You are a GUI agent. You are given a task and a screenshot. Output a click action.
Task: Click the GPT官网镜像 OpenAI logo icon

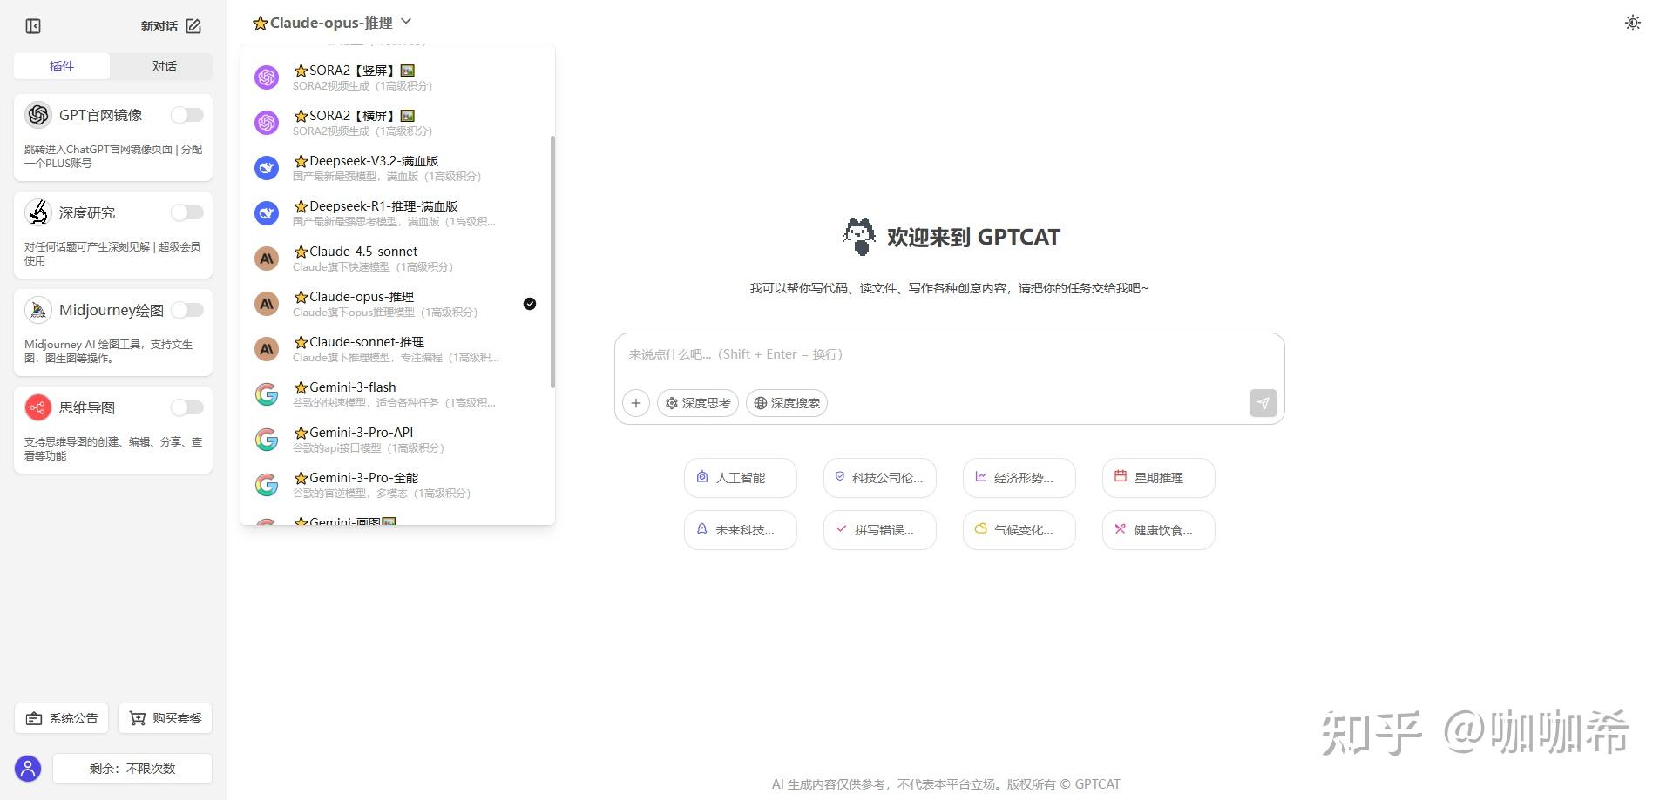pyautogui.click(x=38, y=115)
